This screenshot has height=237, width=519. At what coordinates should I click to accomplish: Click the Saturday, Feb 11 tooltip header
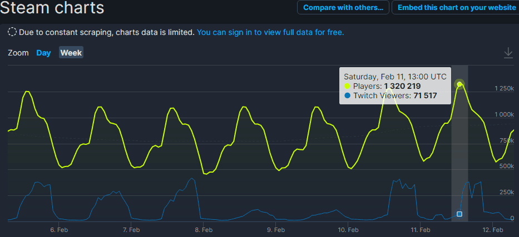pyautogui.click(x=395, y=77)
